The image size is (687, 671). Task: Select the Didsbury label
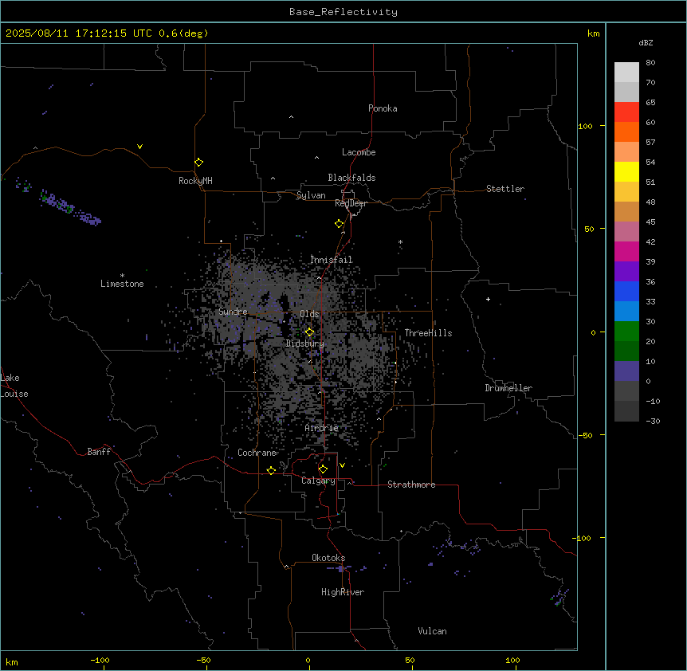[x=305, y=343]
